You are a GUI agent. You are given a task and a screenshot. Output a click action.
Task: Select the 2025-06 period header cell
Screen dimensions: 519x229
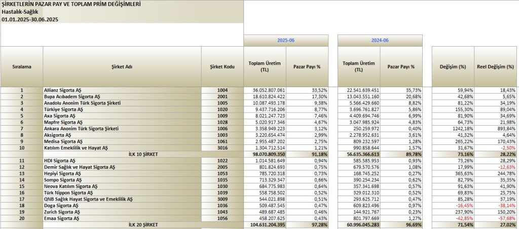point(286,41)
